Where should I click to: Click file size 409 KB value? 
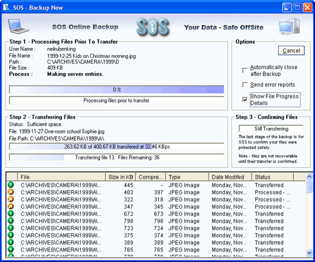coord(55,68)
